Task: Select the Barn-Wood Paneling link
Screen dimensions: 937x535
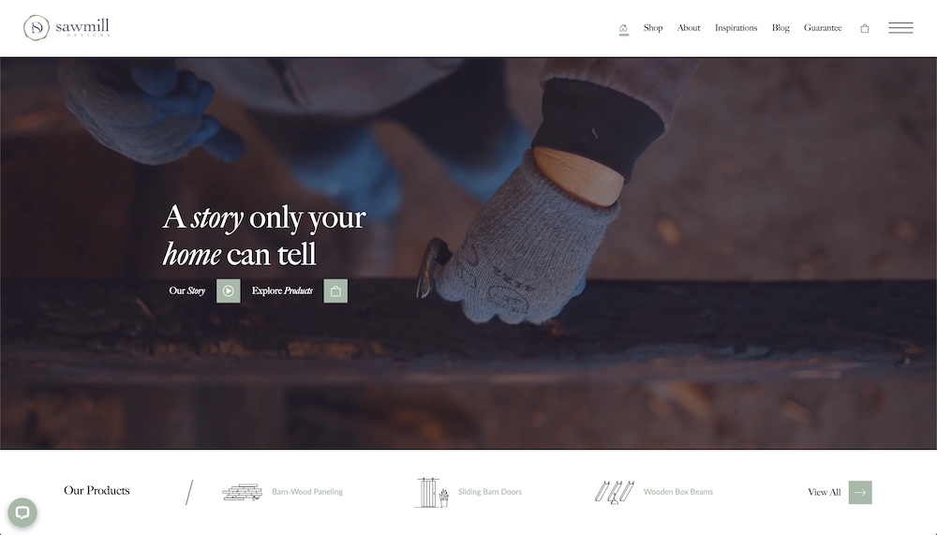Action: pos(307,492)
